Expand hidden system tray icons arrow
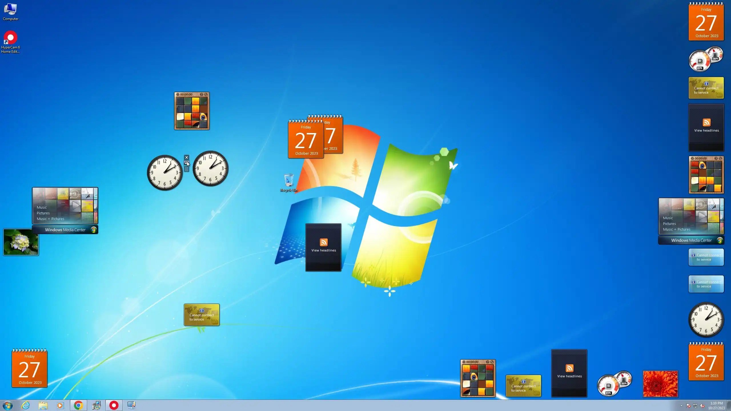 point(681,406)
